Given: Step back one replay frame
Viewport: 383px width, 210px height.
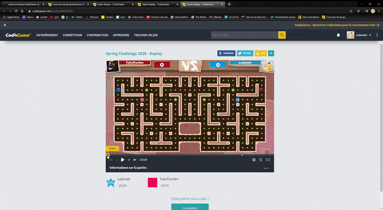Looking at the screenshot, I should tap(117, 160).
